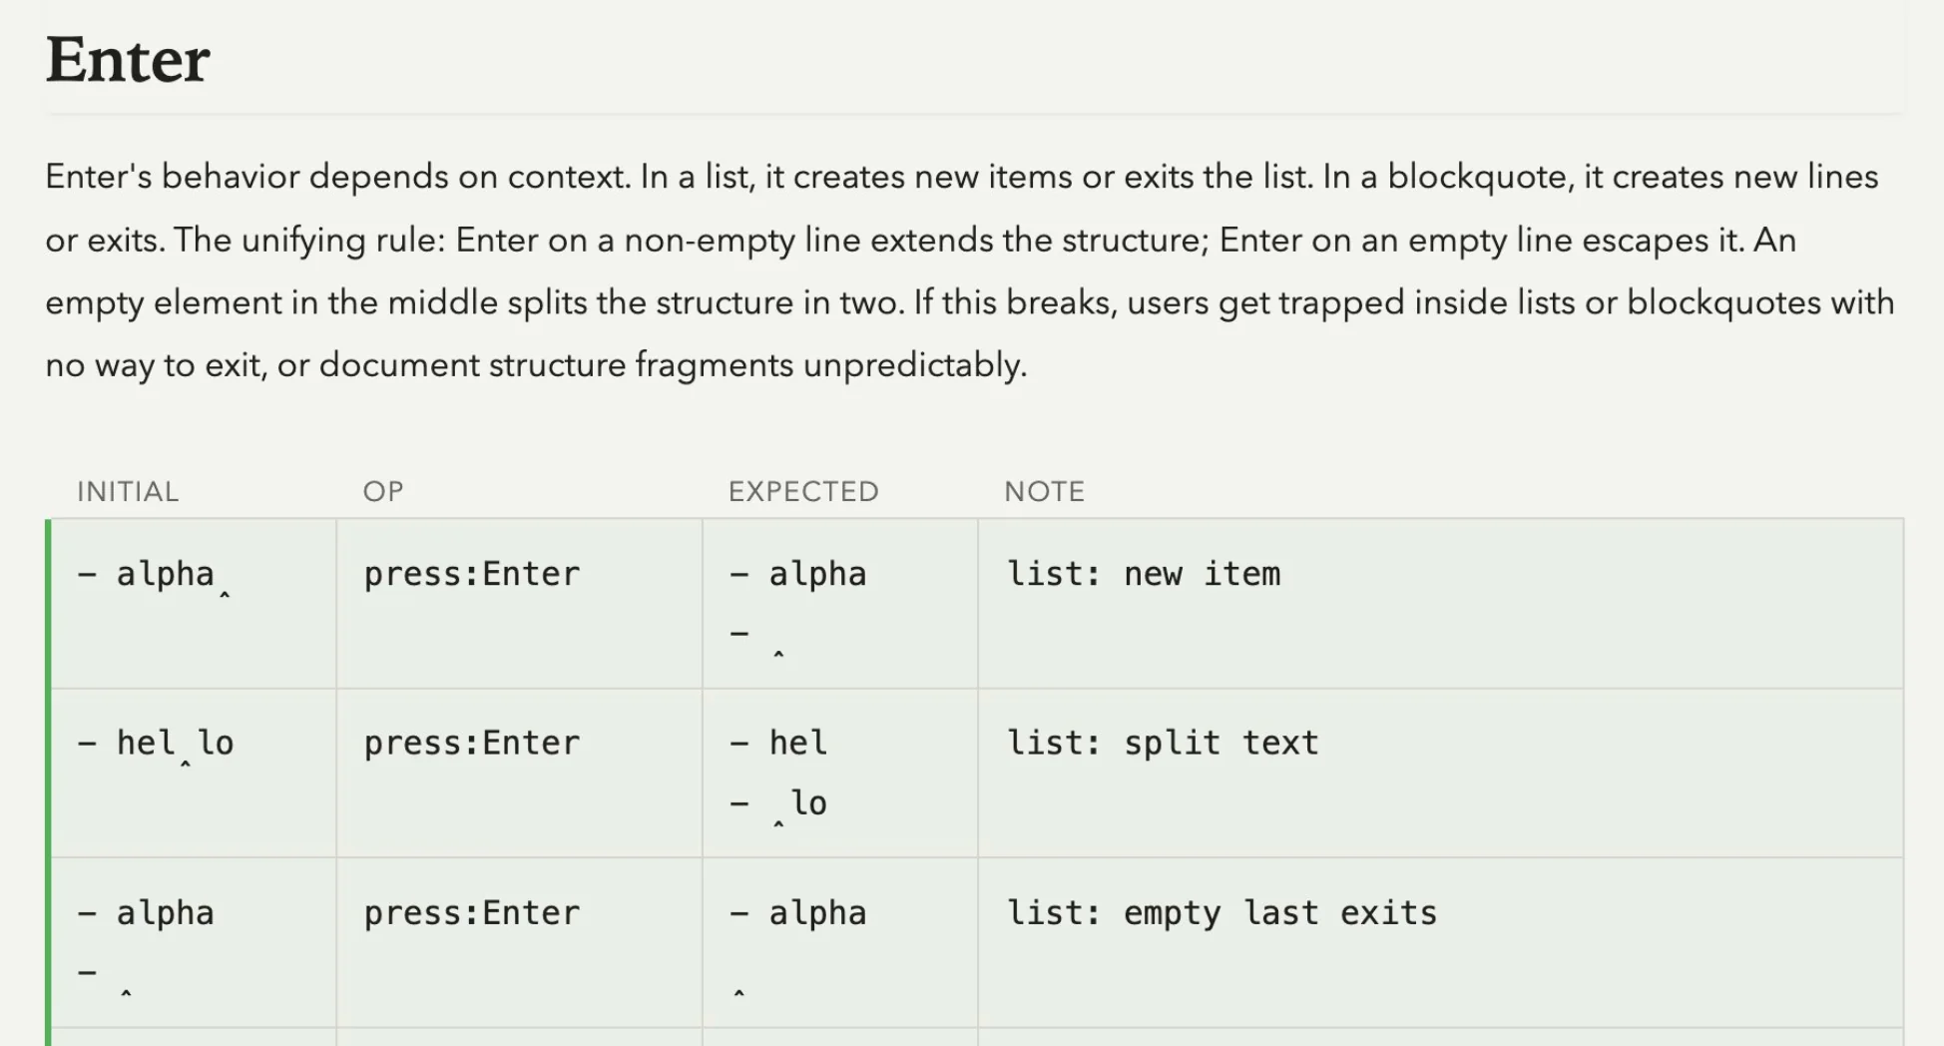Click the paragraph describing Enter's behavior

[x=970, y=270]
